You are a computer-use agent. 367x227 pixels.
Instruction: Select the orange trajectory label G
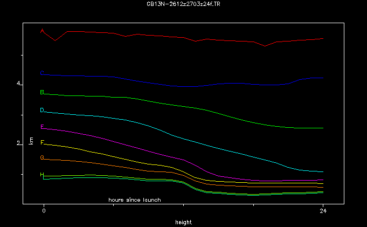tap(42, 158)
